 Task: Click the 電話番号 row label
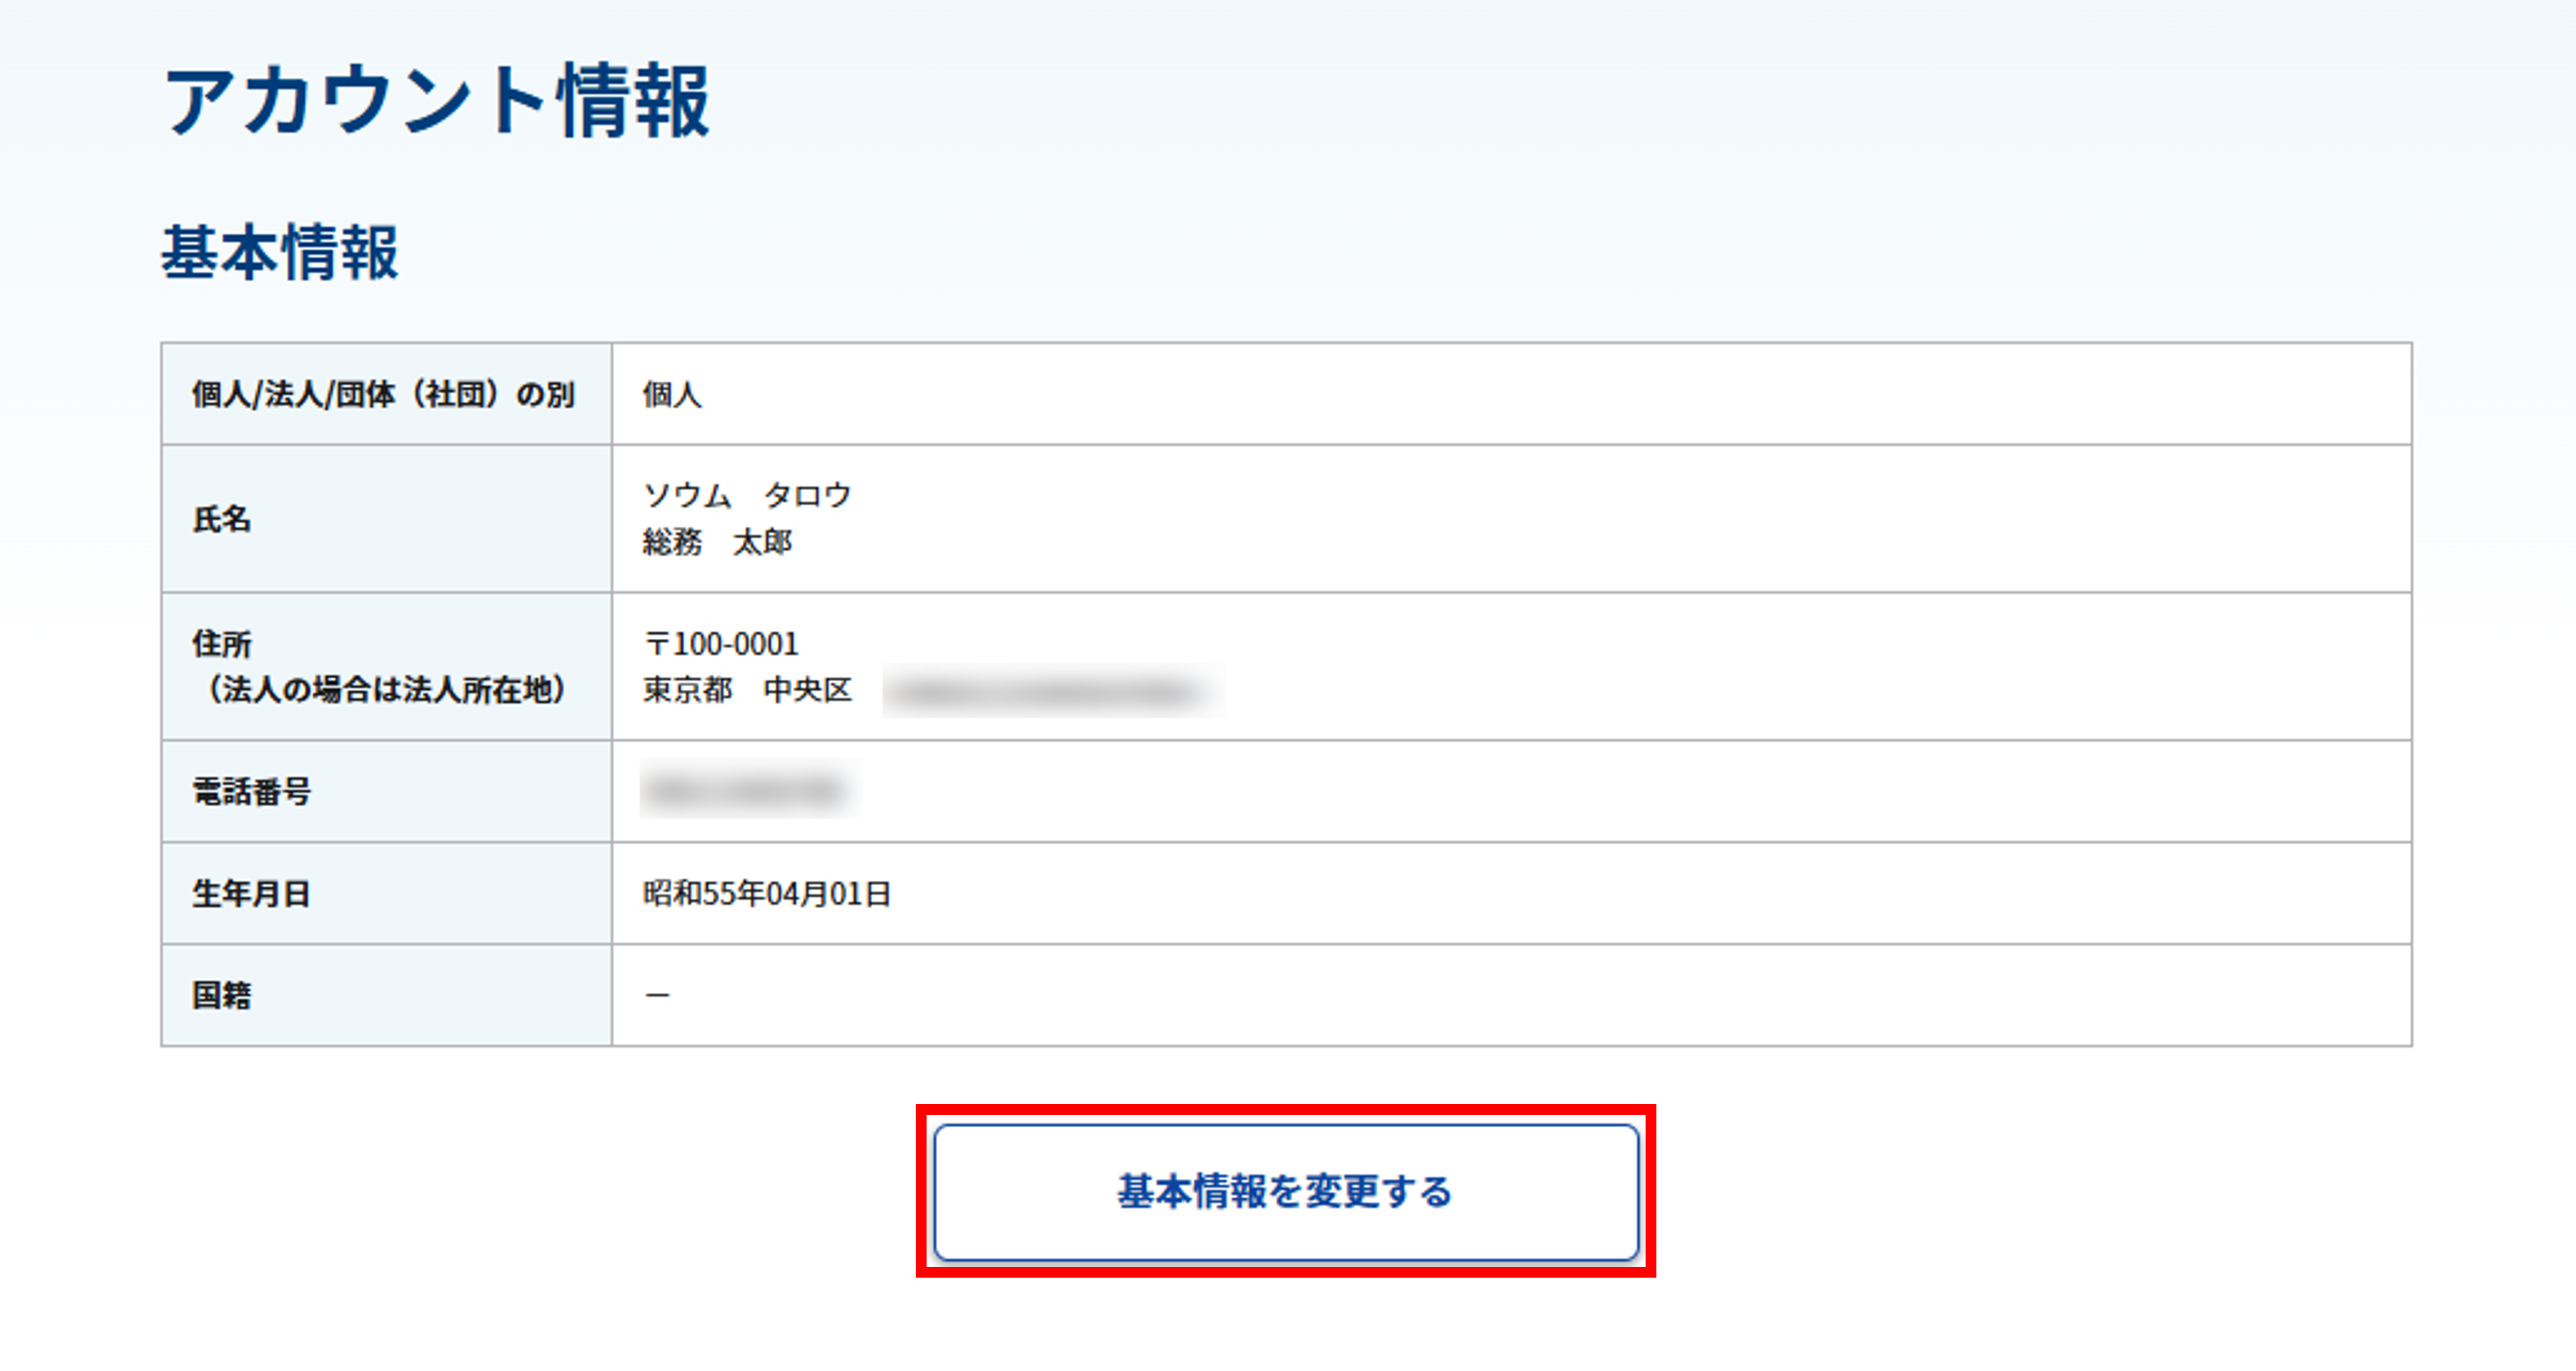(251, 792)
